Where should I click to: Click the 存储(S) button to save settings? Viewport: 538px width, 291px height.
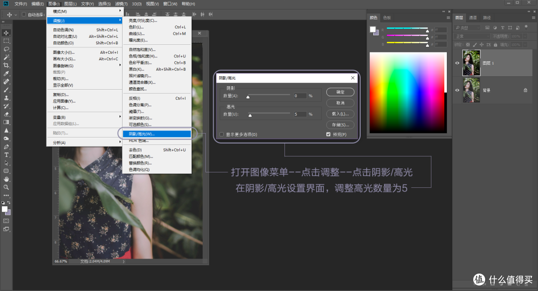coord(340,125)
